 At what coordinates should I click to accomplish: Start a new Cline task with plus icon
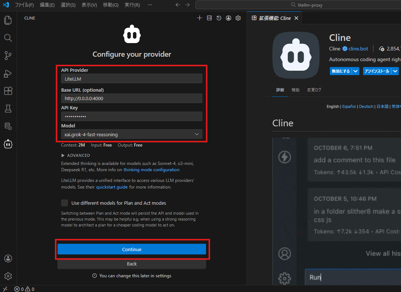pos(199,18)
